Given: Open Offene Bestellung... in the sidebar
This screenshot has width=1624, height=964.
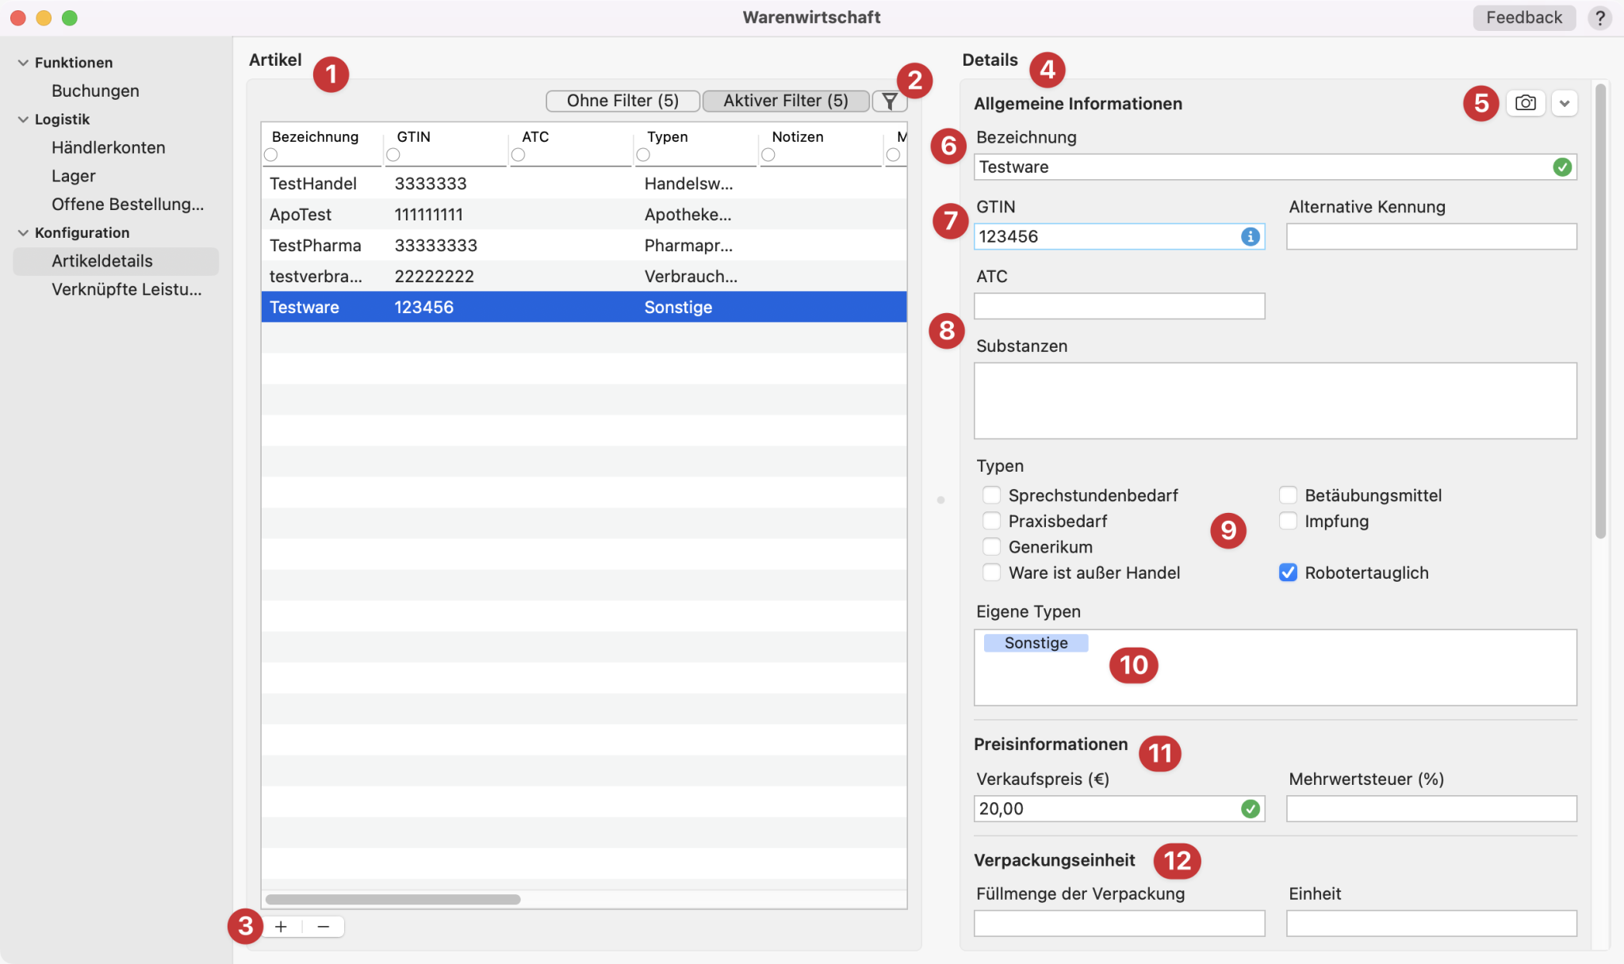Looking at the screenshot, I should click(x=128, y=205).
